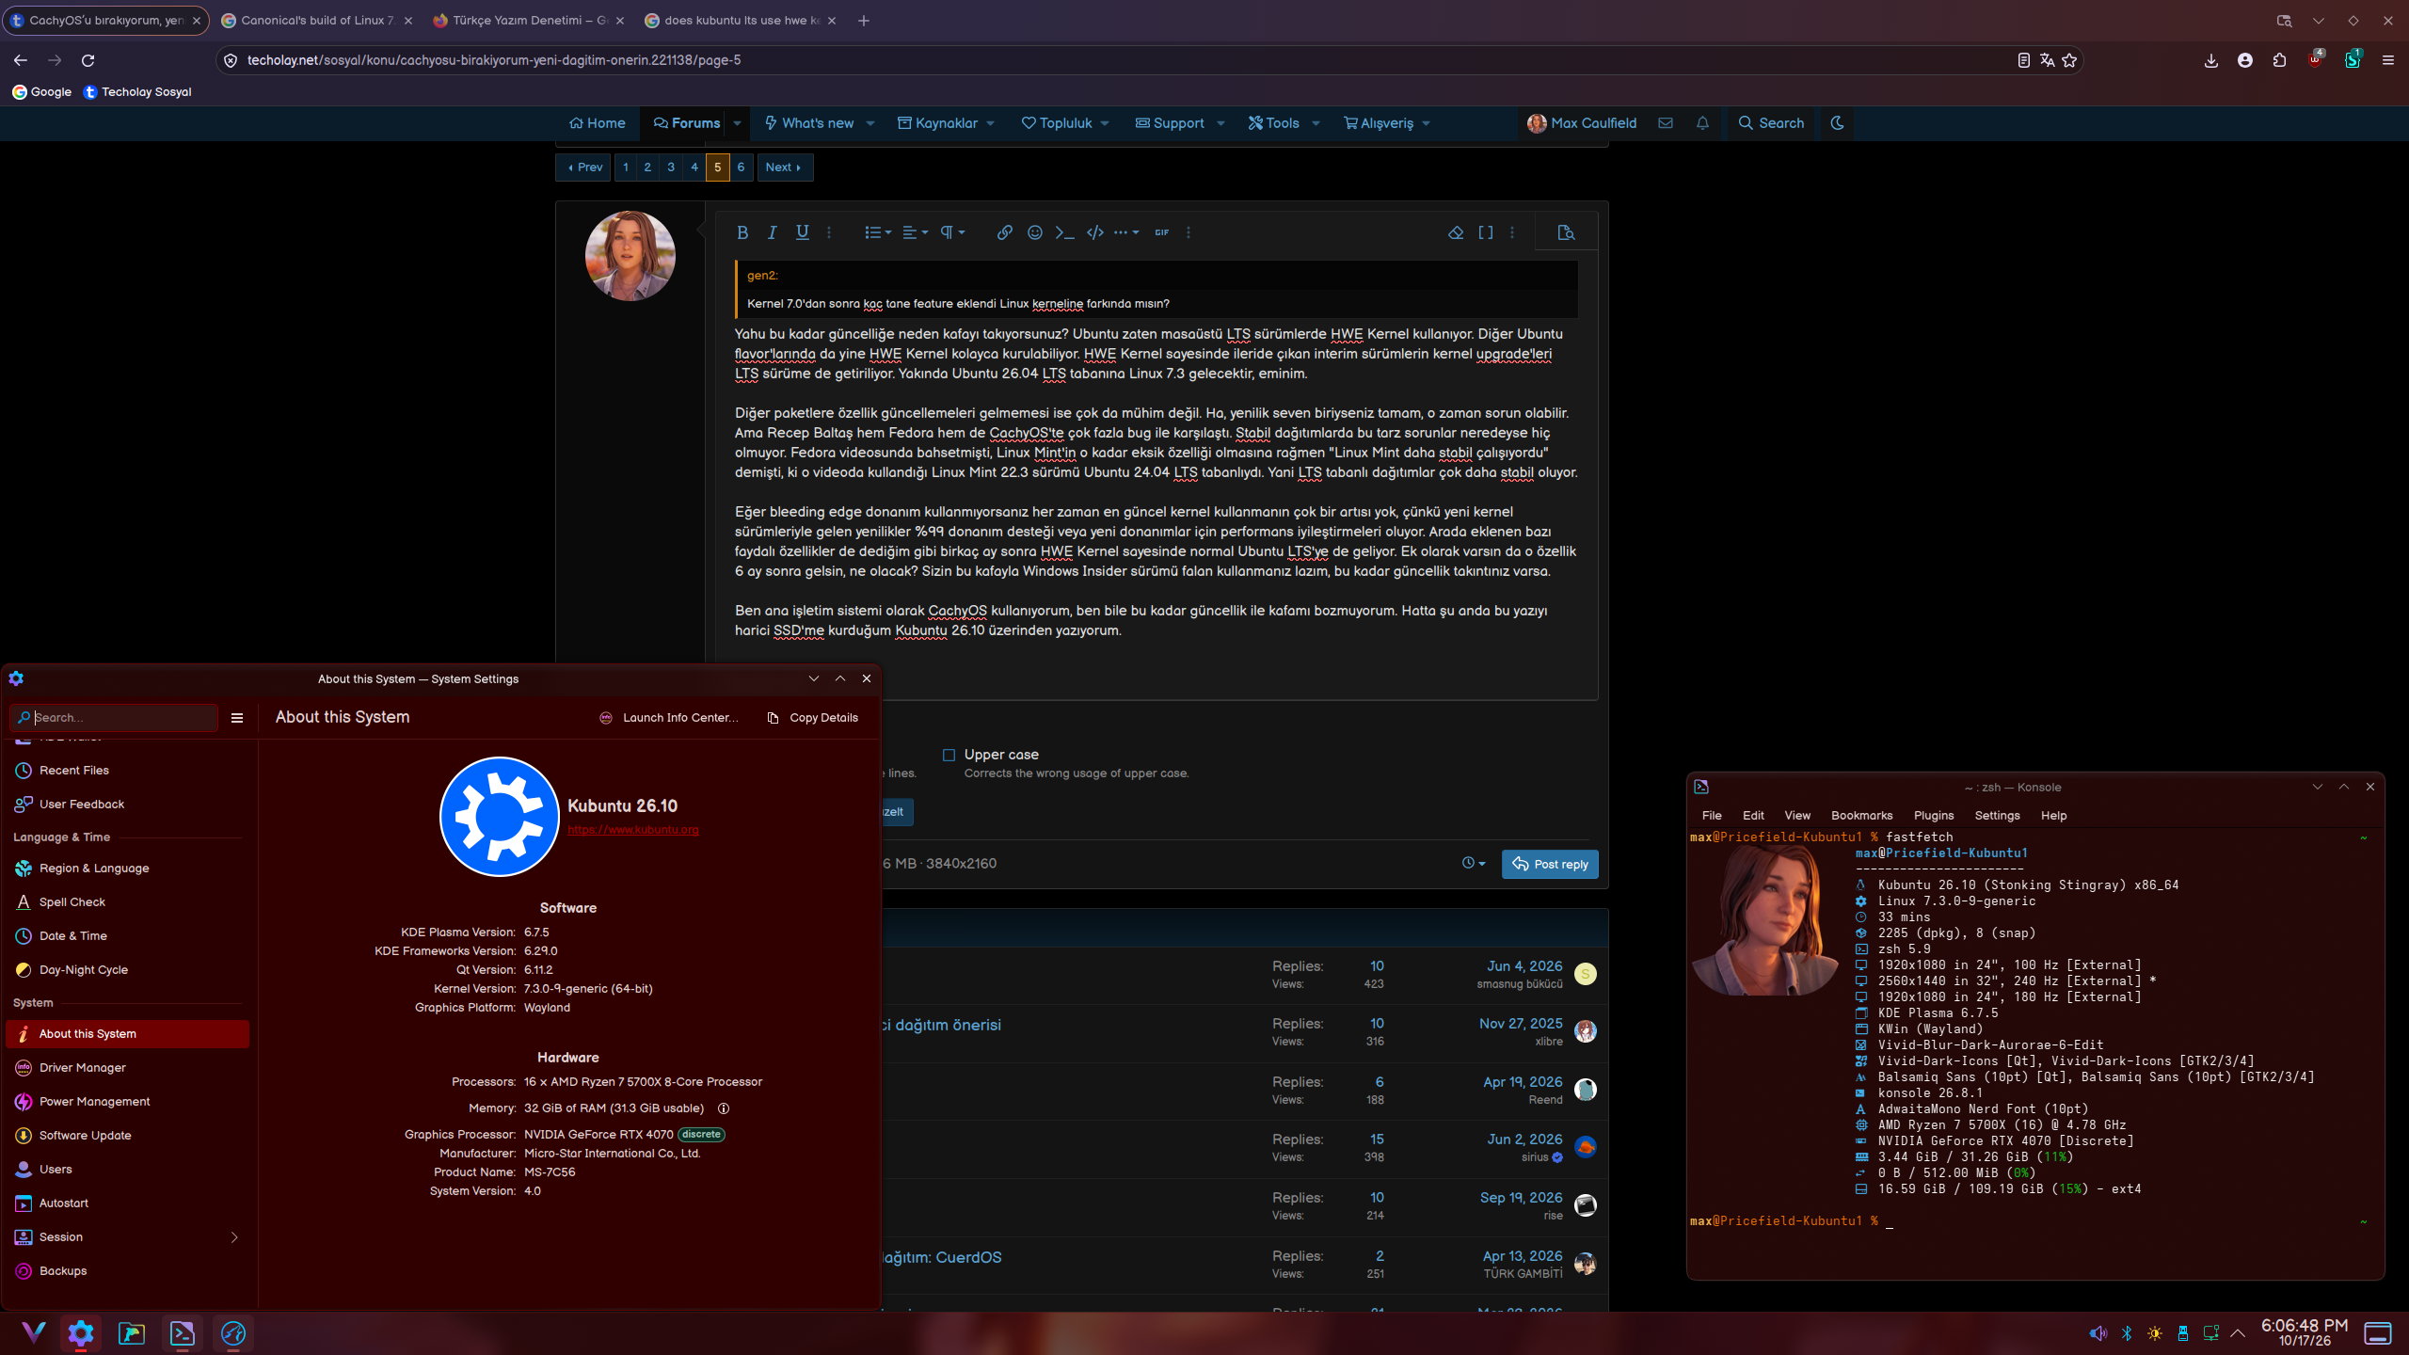2409x1355 pixels.
Task: Click Launch Info Center button
Action: 669,717
